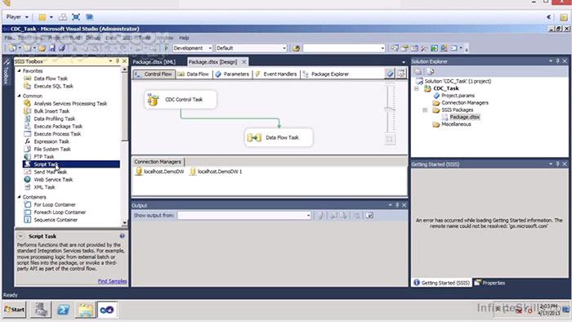Close Package.dtsx [Design] tab
Screen dimensions: 572x322
click(x=244, y=62)
